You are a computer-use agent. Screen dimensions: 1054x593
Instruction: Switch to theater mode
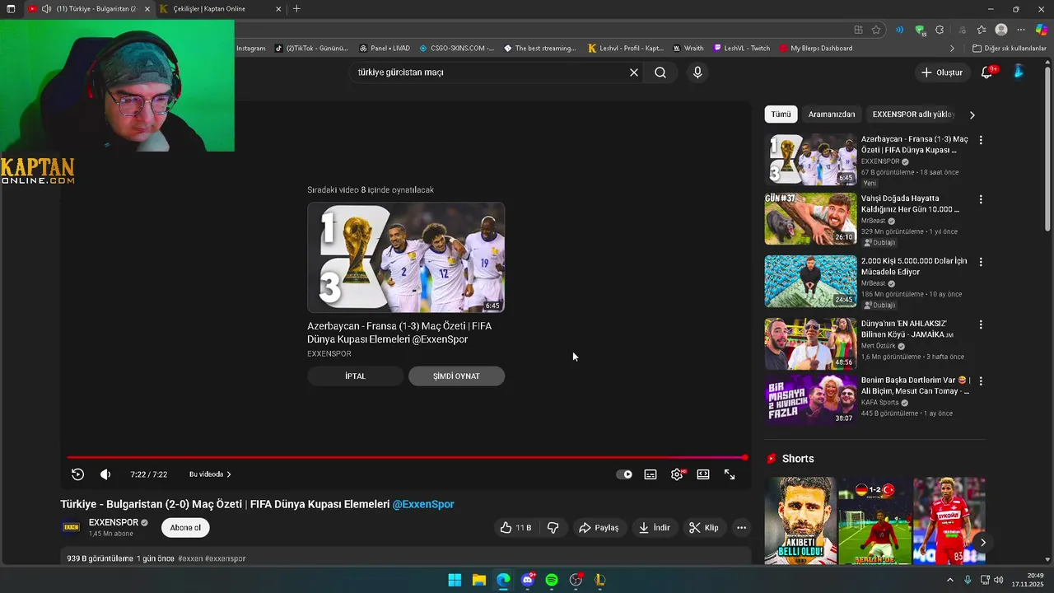coord(703,474)
